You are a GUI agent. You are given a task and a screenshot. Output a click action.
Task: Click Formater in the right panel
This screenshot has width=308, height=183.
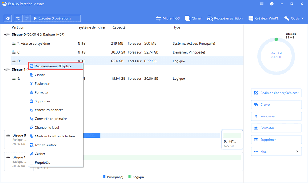point(276,128)
